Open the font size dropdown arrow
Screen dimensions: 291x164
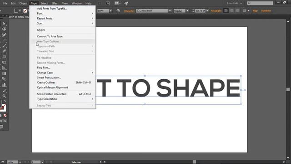[x=207, y=11]
